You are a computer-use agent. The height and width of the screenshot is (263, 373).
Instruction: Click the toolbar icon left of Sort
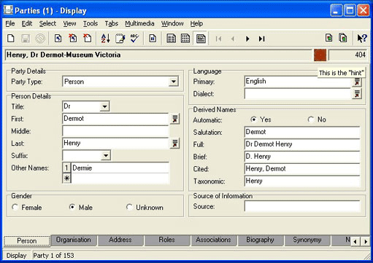coord(88,39)
